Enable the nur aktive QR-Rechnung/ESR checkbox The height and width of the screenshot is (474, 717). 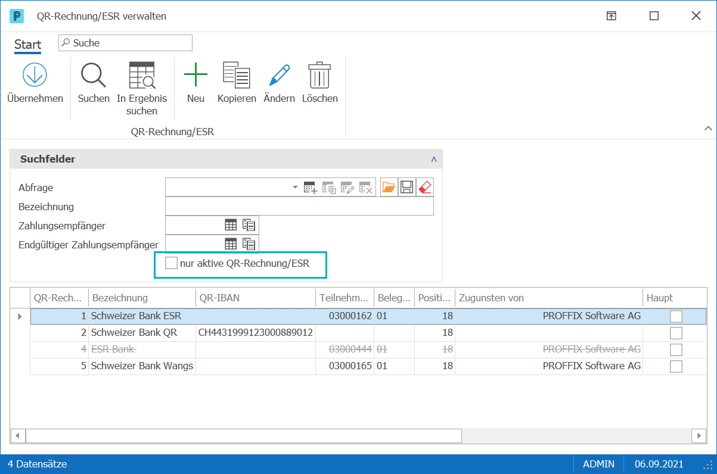click(x=172, y=263)
